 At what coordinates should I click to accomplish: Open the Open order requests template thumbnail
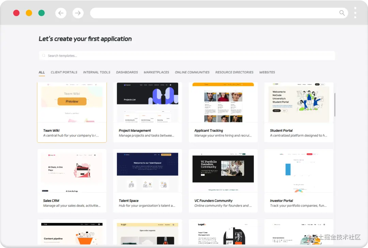click(x=148, y=234)
